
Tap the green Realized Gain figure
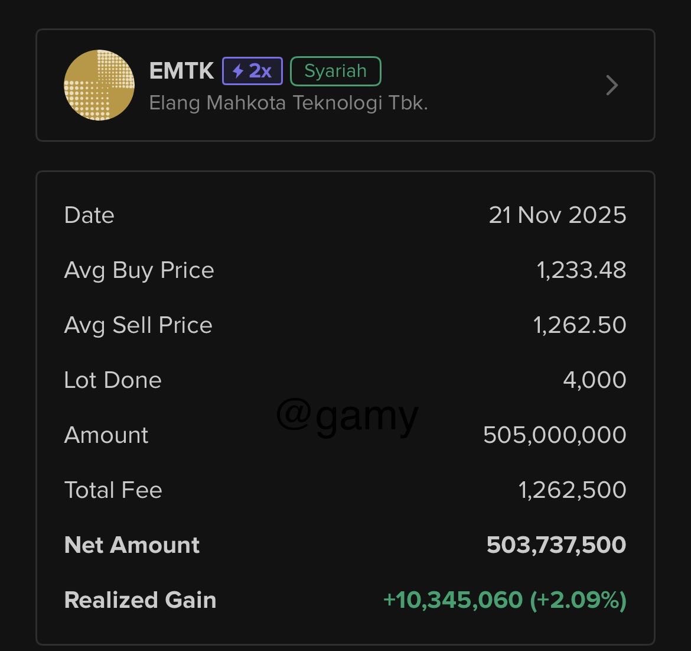click(x=504, y=600)
